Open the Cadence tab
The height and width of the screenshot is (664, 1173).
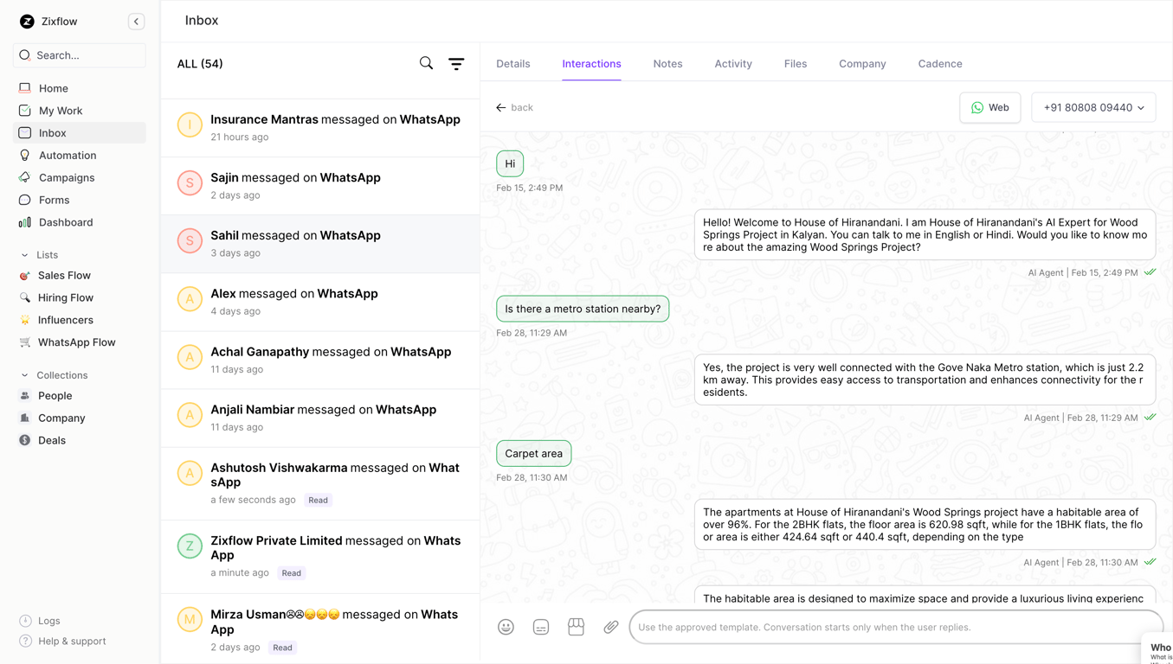point(939,63)
